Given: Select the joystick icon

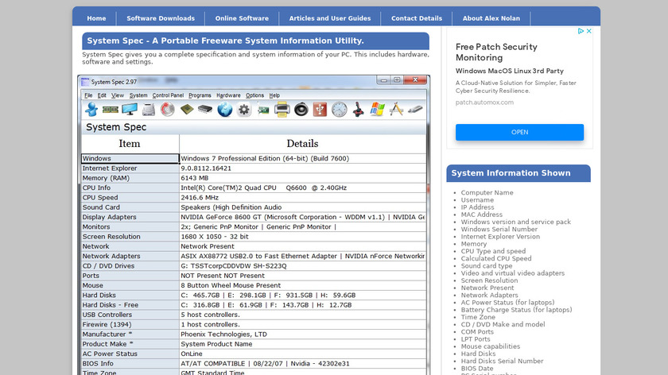Looking at the screenshot, I should [x=359, y=110].
